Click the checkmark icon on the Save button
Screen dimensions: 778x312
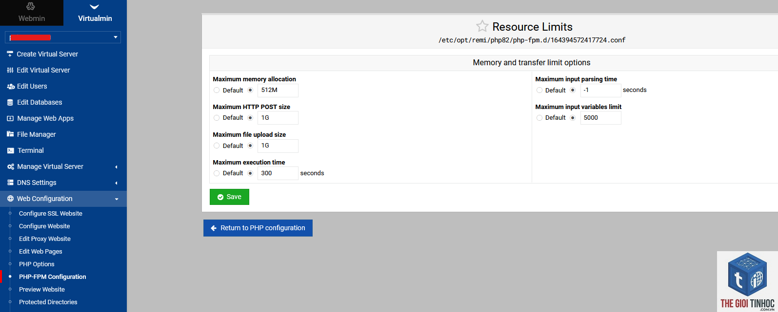click(220, 197)
